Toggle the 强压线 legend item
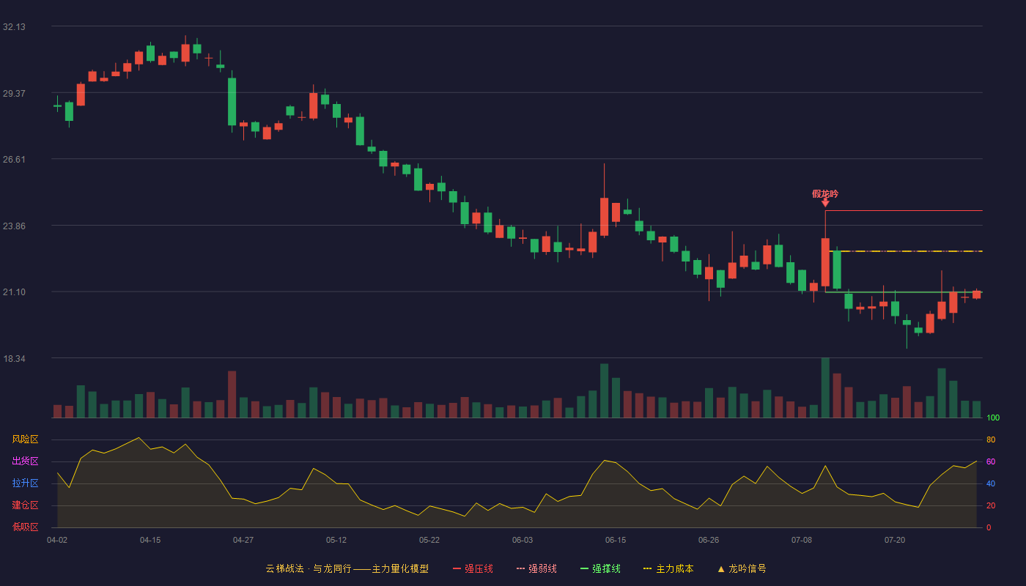The width and height of the screenshot is (1026, 586). [x=473, y=568]
